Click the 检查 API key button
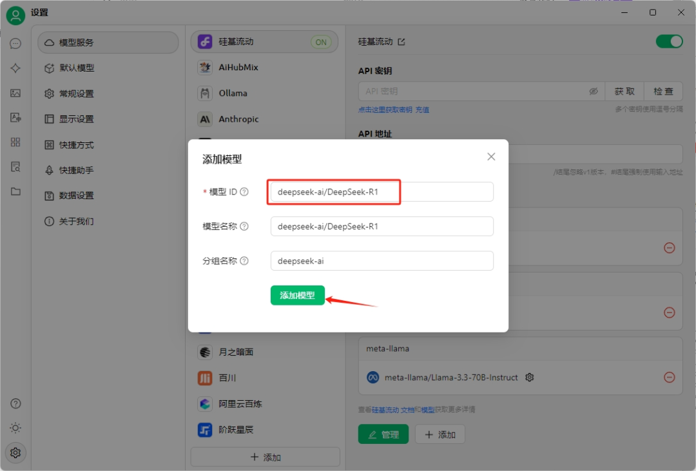Screen dimensions: 696x471 tap(663, 91)
